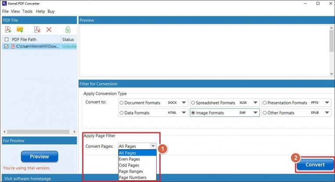Click the red X remove-all icon

tap(49, 30)
